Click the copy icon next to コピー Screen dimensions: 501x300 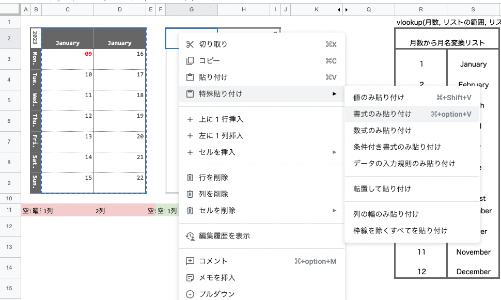pyautogui.click(x=190, y=61)
